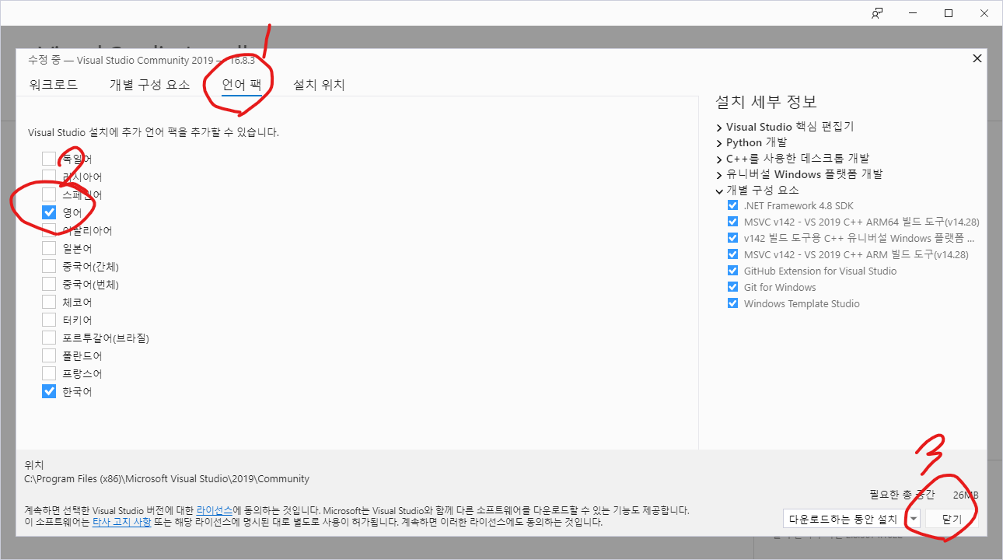The height and width of the screenshot is (560, 1003).
Task: Expand C++를 사용한 데스크톱 개발
Action: (x=719, y=159)
